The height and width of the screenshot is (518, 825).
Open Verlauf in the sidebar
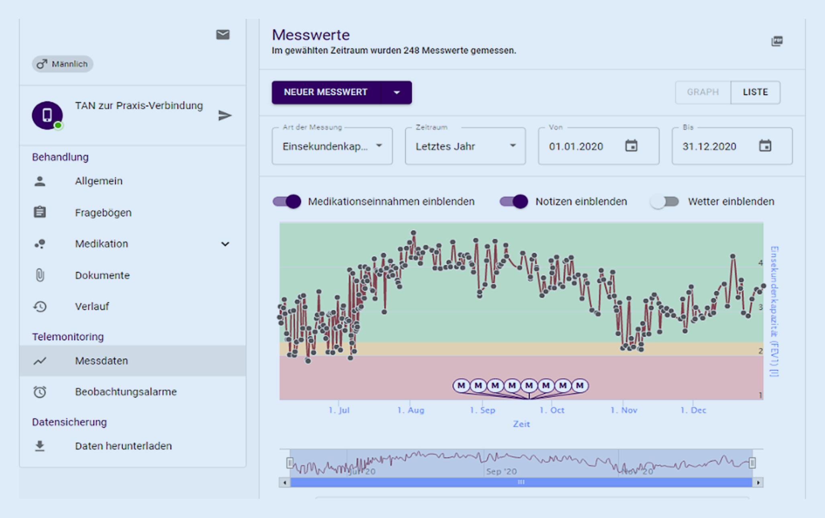(92, 306)
